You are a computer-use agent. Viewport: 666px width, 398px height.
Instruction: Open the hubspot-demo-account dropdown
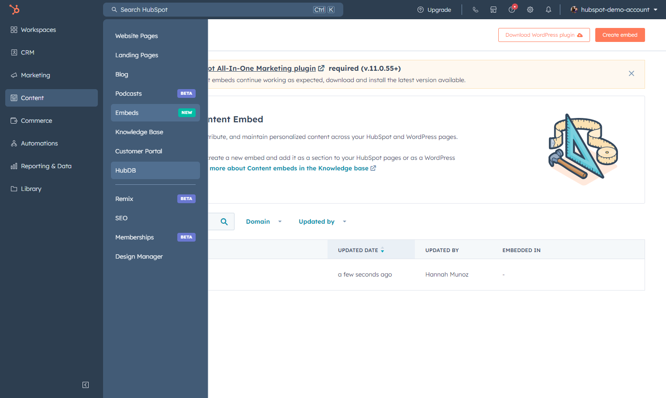(x=614, y=10)
